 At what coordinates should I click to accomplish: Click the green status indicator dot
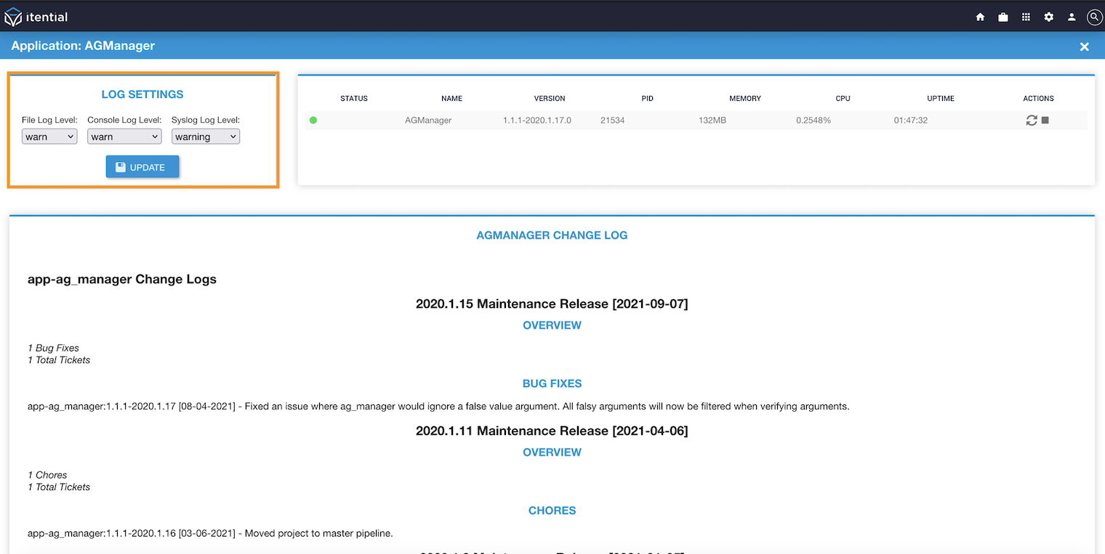313,121
